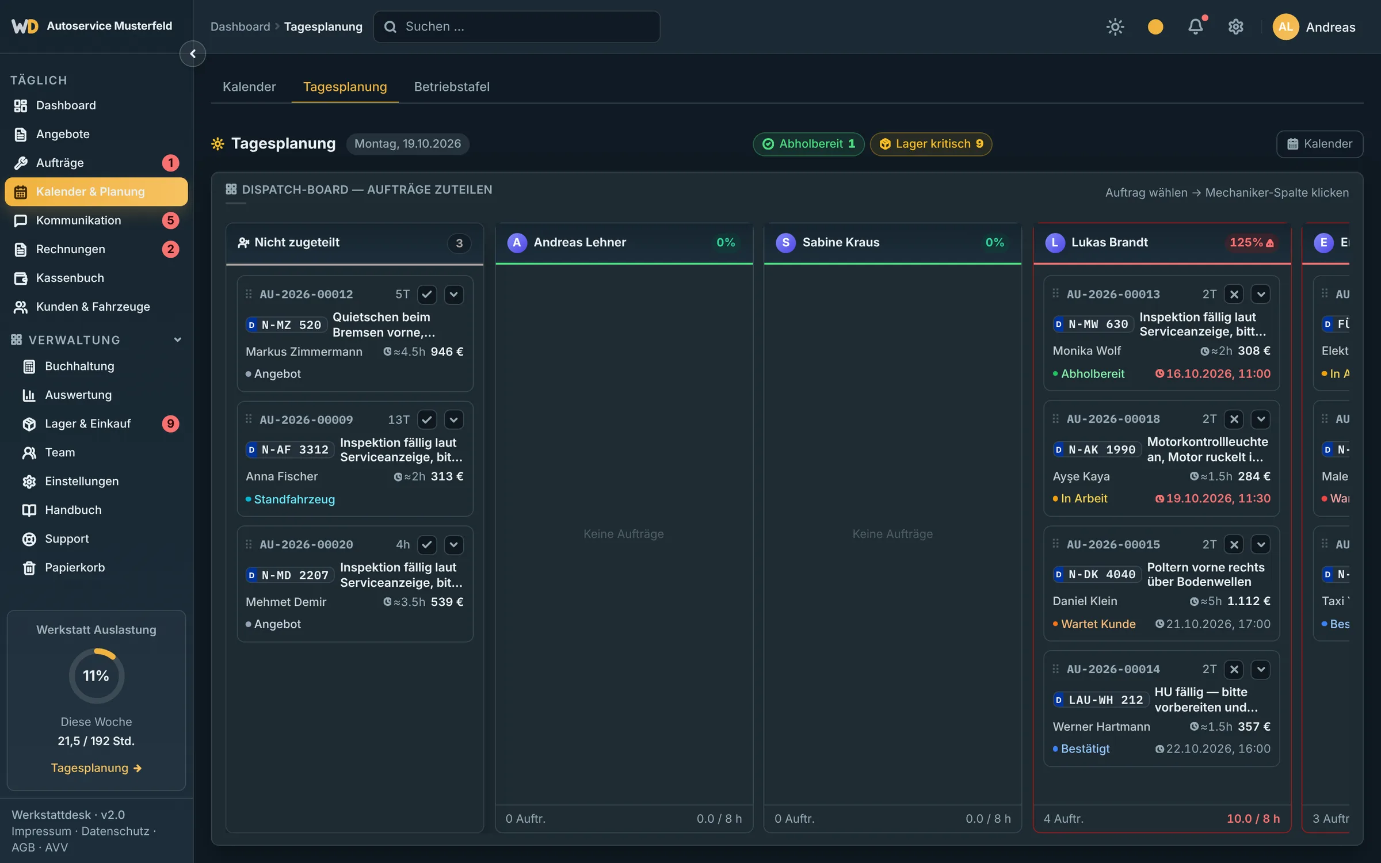Open Angebote in the sidebar
1381x863 pixels.
pos(96,134)
